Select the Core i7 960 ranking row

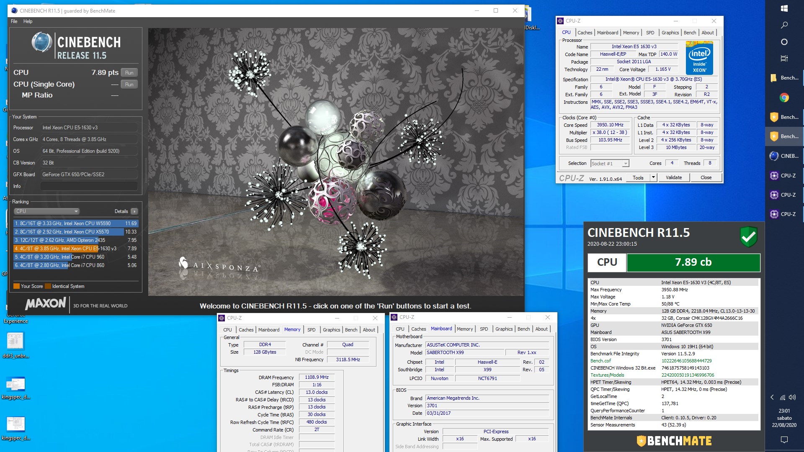click(75, 257)
